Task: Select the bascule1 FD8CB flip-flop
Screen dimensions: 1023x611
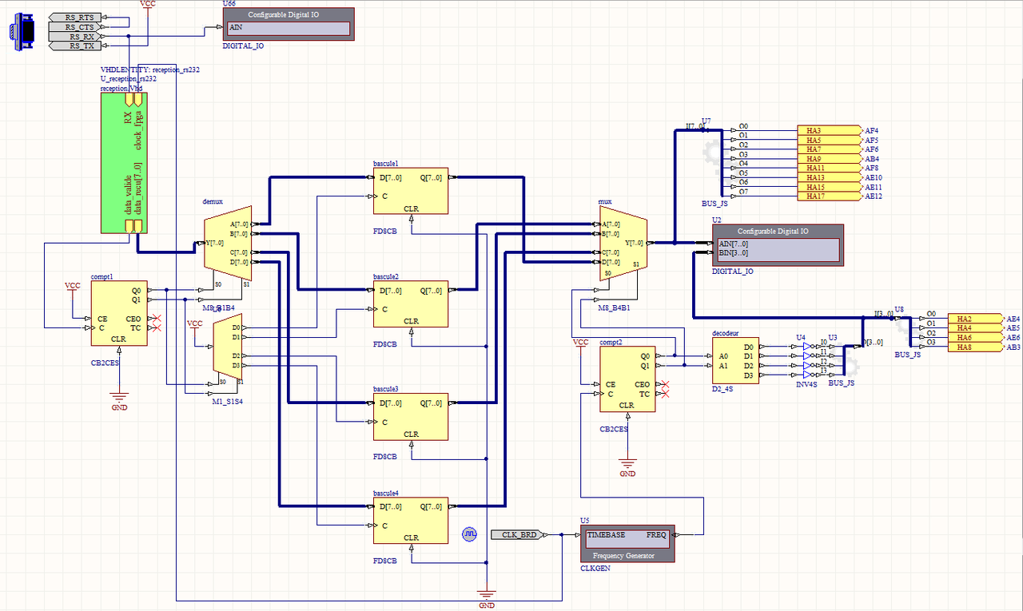Action: [x=411, y=191]
